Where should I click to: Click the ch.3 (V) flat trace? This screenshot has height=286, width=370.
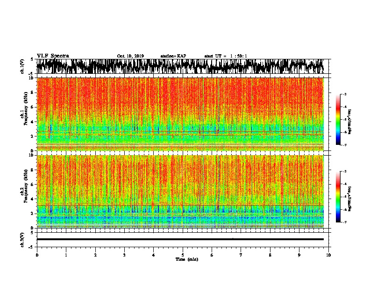(x=180, y=239)
